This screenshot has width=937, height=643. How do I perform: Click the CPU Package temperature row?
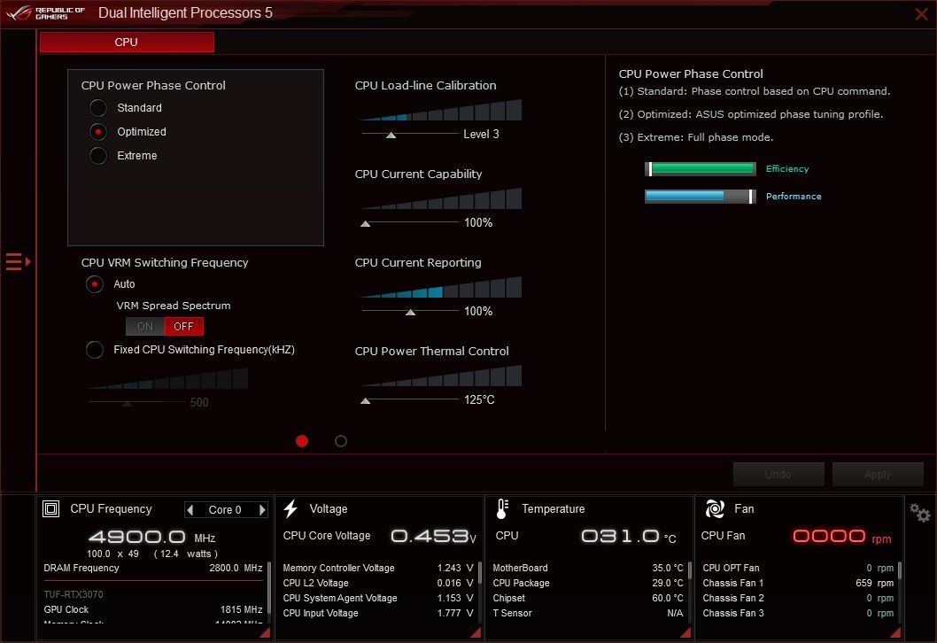point(588,583)
